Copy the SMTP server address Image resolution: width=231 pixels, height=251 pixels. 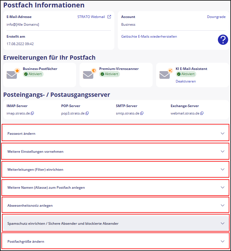142,113
